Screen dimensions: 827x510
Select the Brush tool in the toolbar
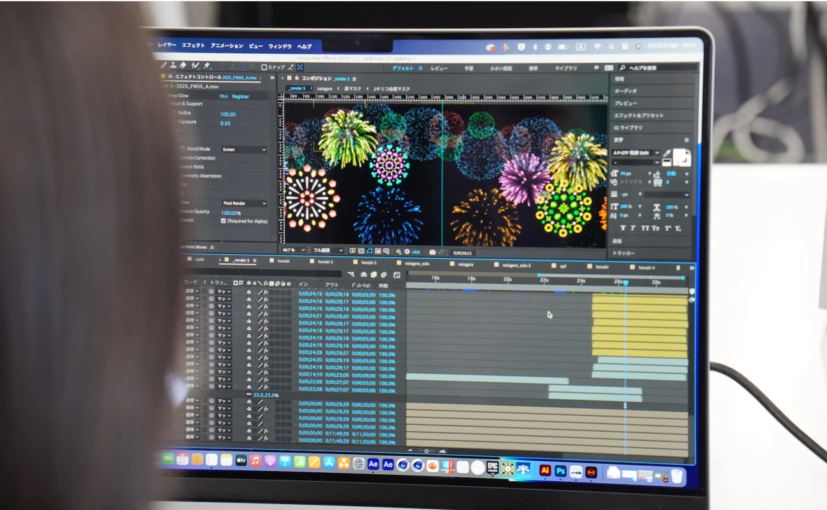[x=163, y=65]
